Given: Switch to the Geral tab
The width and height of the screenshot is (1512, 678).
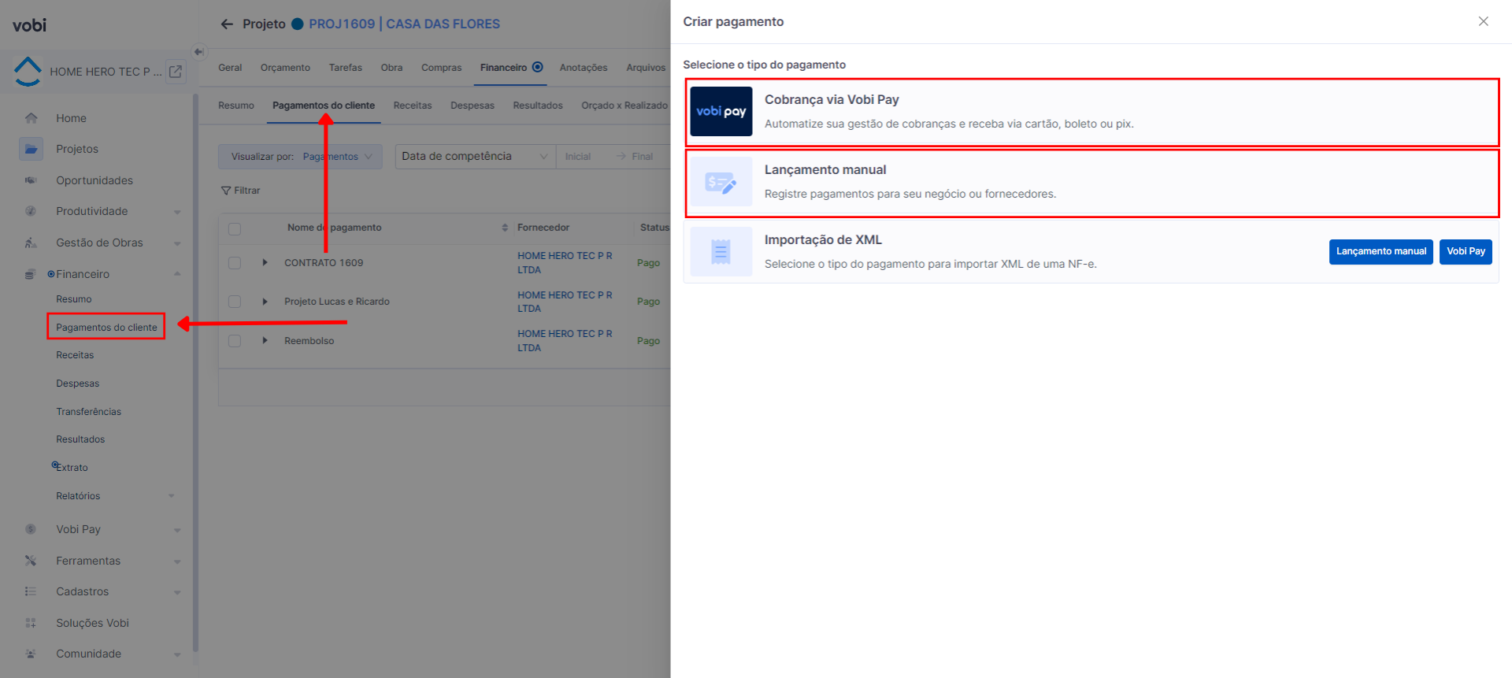Looking at the screenshot, I should tap(230, 68).
